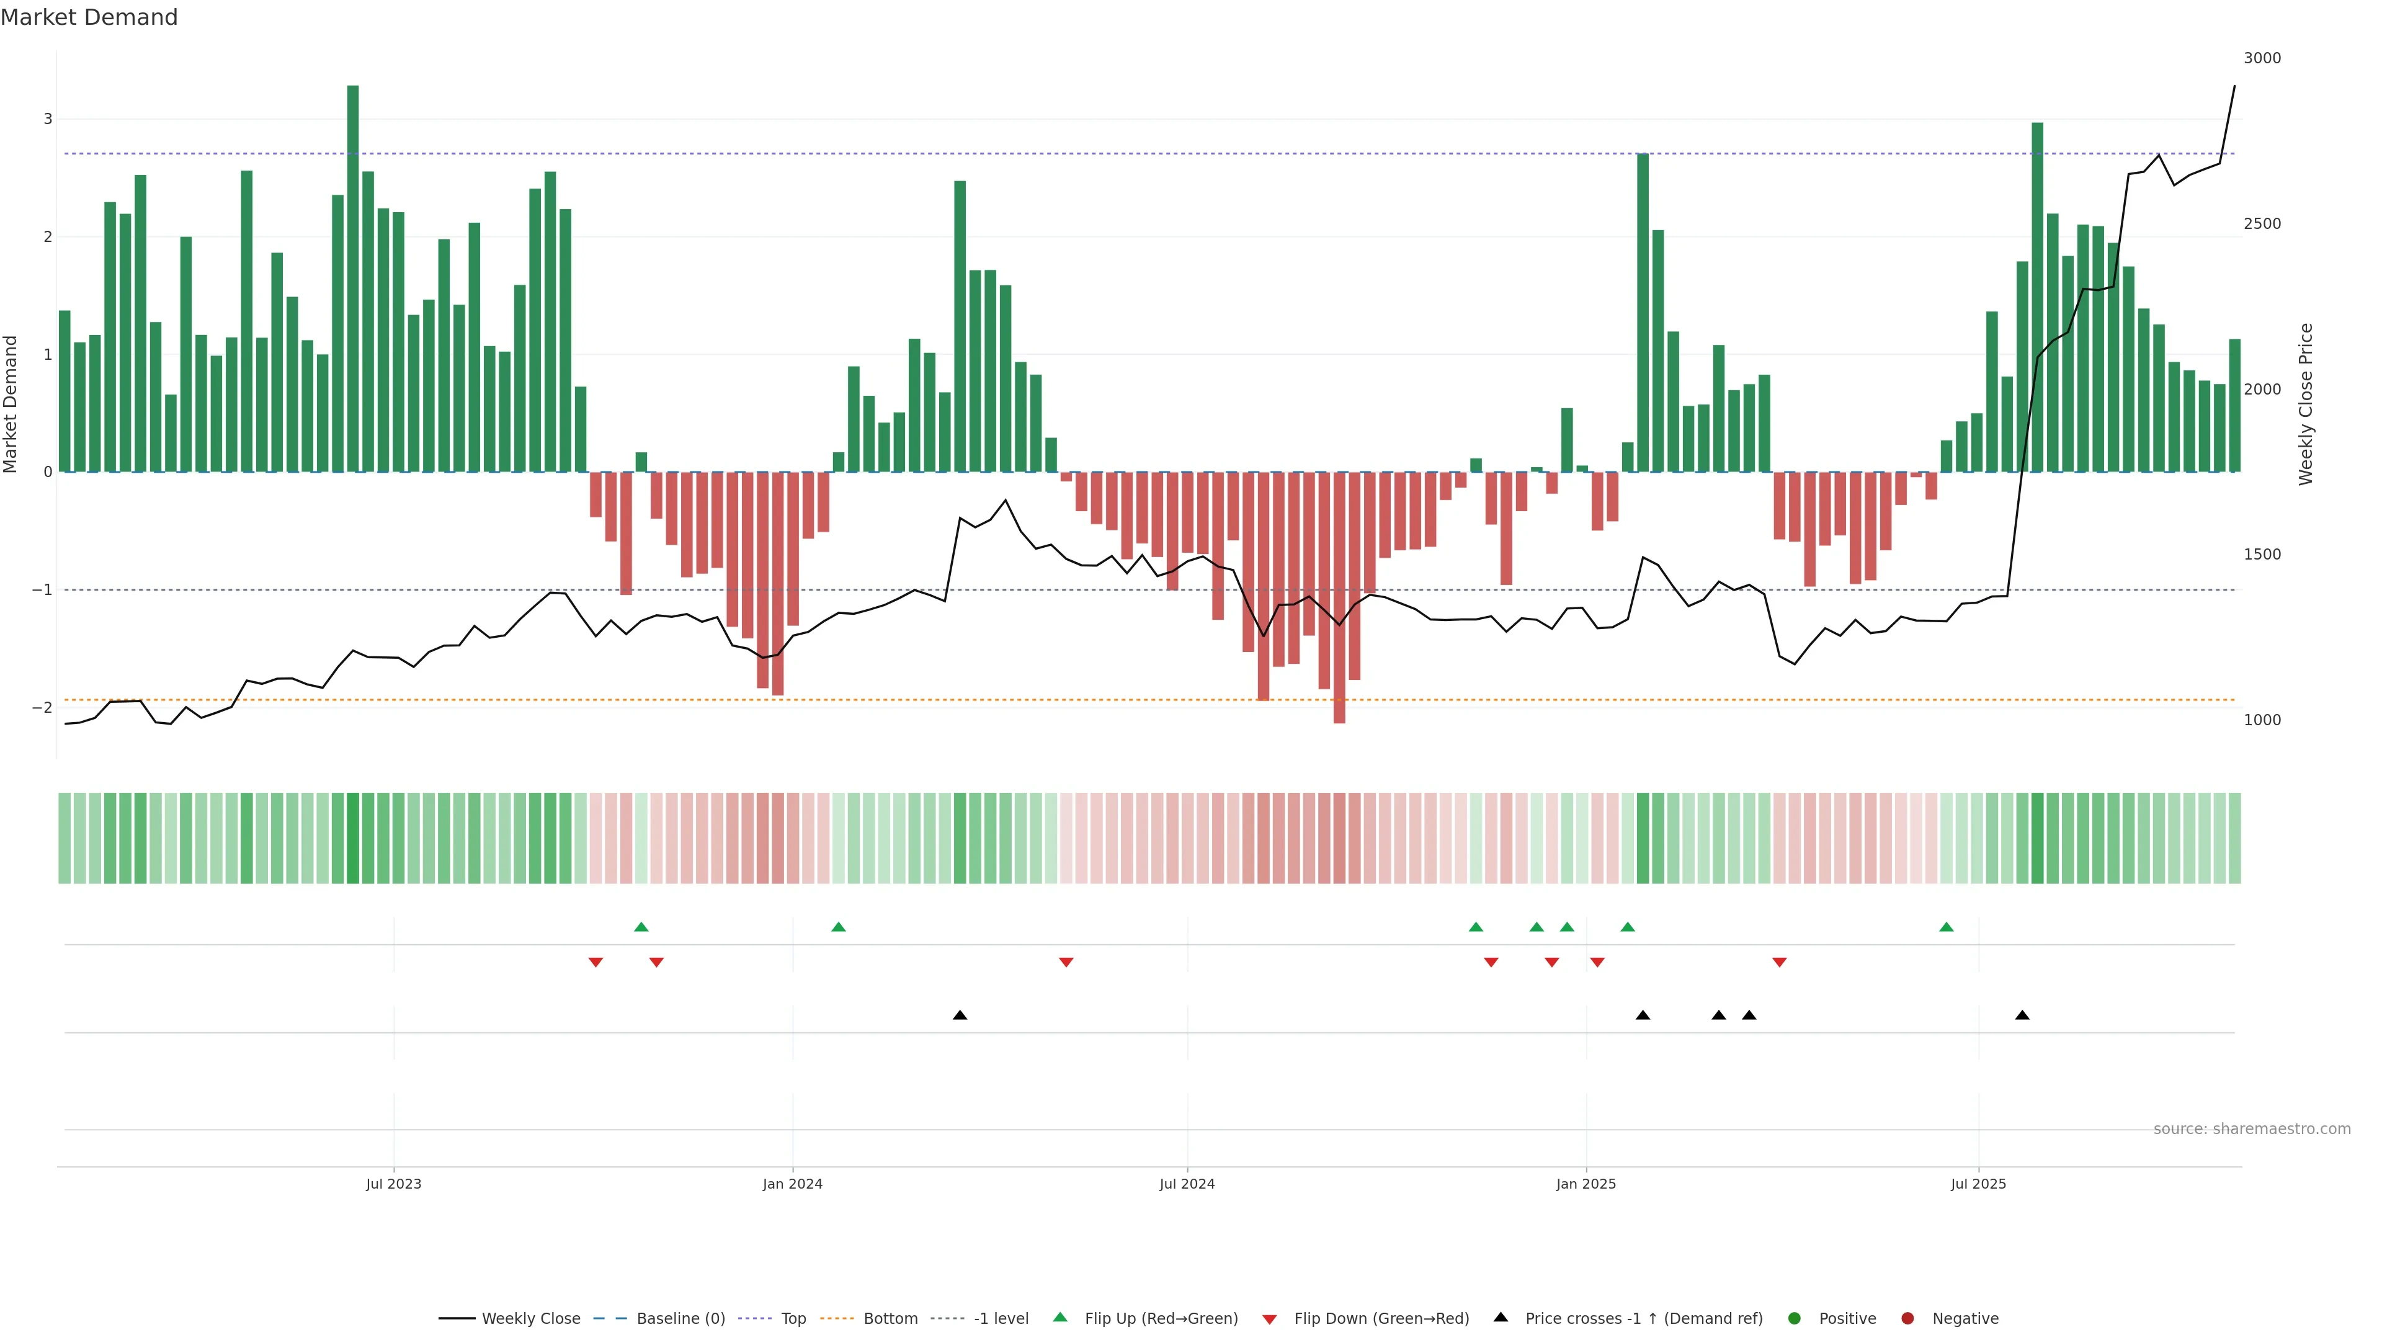Click the Jan 2024 x-axis label
Viewport: 2382px width, 1340px height.
[793, 1185]
